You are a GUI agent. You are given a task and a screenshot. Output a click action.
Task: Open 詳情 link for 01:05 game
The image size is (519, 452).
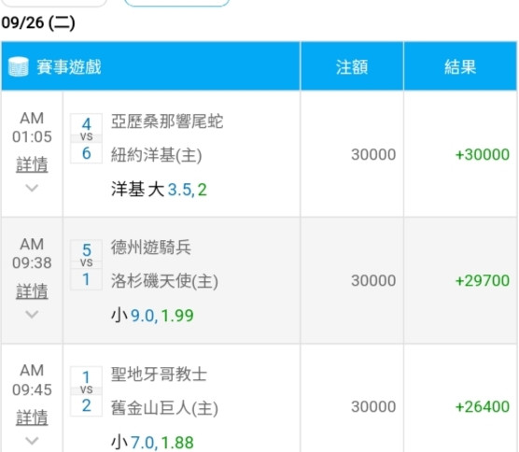[x=32, y=164]
